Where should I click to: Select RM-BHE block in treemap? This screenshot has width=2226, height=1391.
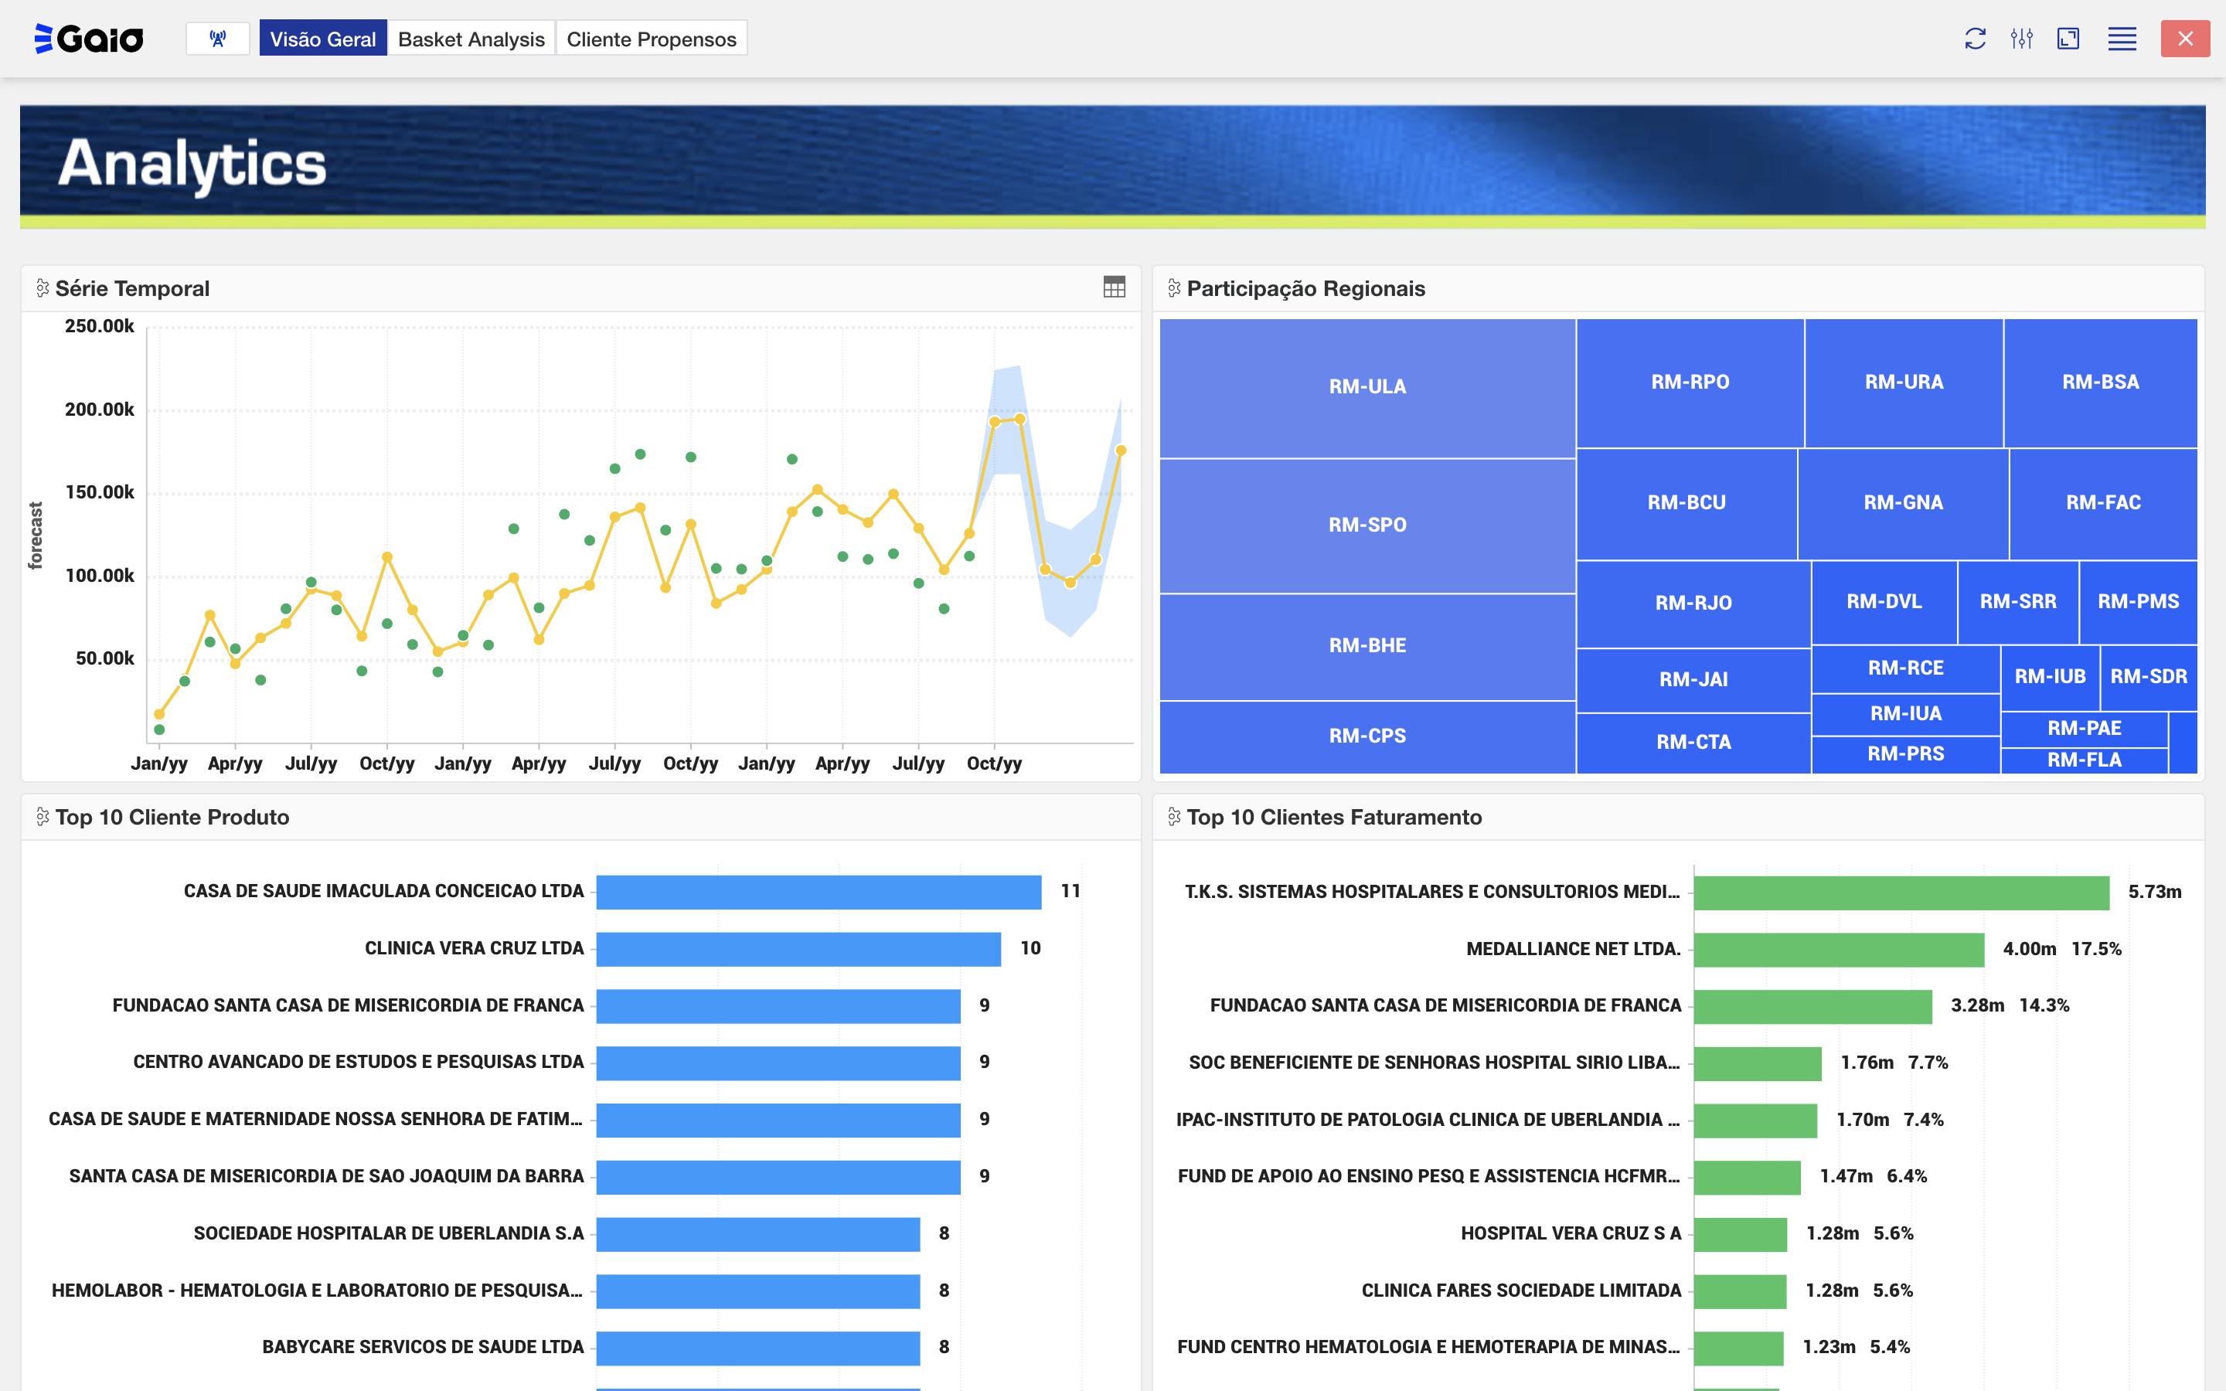click(1367, 646)
